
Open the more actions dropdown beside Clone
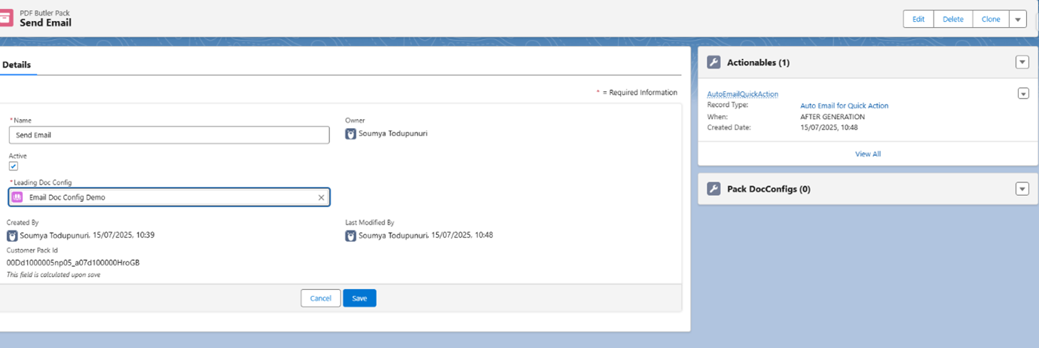(1018, 20)
